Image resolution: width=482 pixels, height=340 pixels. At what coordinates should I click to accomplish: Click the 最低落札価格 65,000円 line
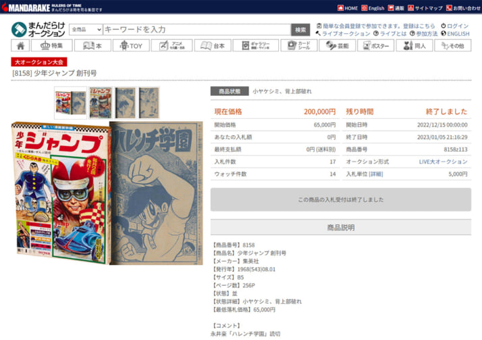tap(243, 310)
